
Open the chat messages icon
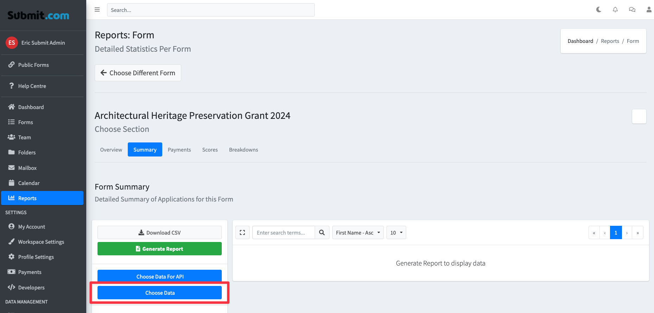coord(632,10)
